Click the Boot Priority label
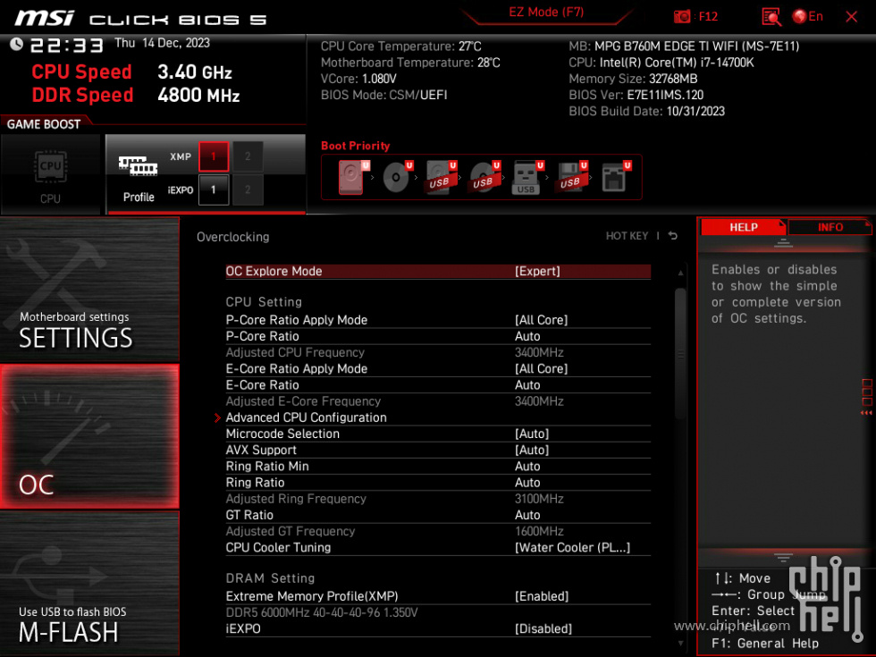This screenshot has width=876, height=657. click(x=356, y=145)
